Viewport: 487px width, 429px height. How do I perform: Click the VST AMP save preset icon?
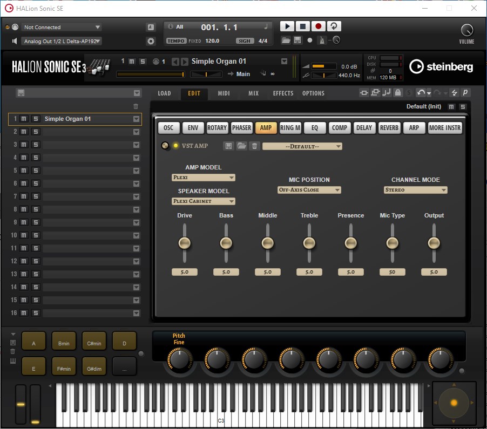point(228,146)
